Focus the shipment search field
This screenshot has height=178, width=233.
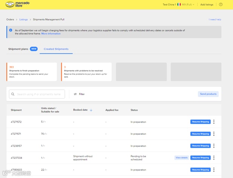point(37,94)
